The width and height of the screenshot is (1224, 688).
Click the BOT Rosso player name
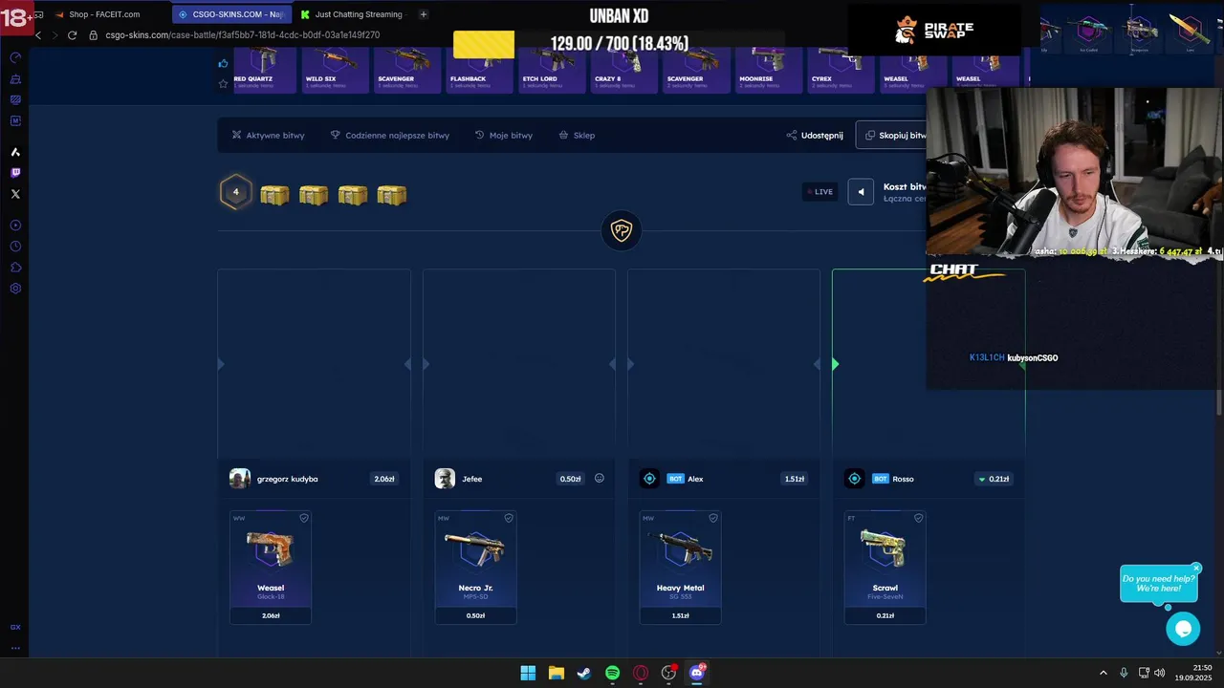click(x=903, y=479)
